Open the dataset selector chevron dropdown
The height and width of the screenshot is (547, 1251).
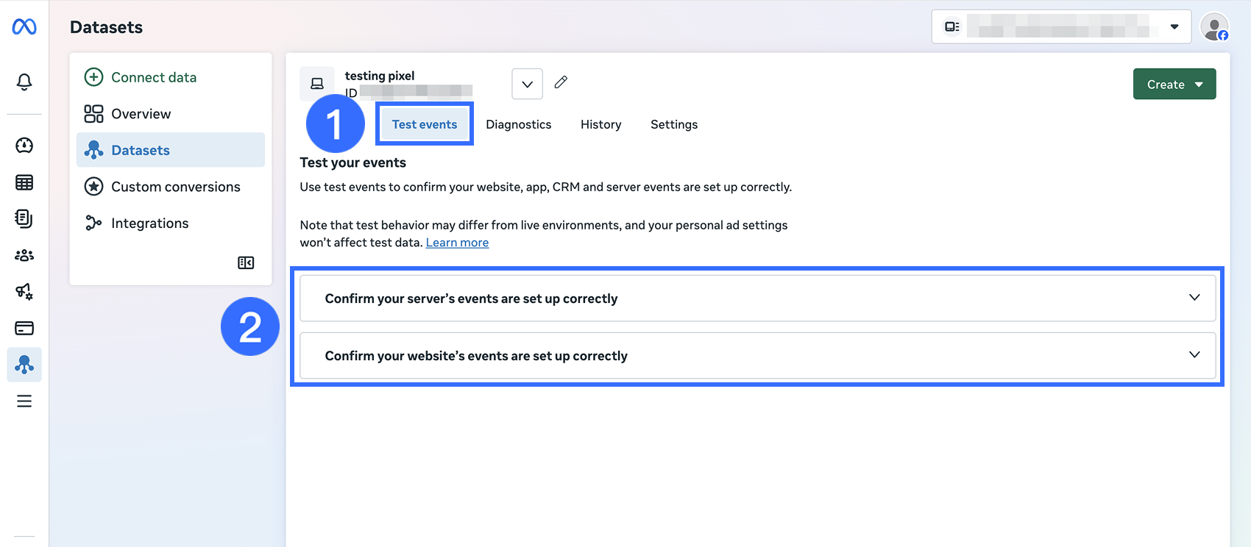pyautogui.click(x=528, y=84)
